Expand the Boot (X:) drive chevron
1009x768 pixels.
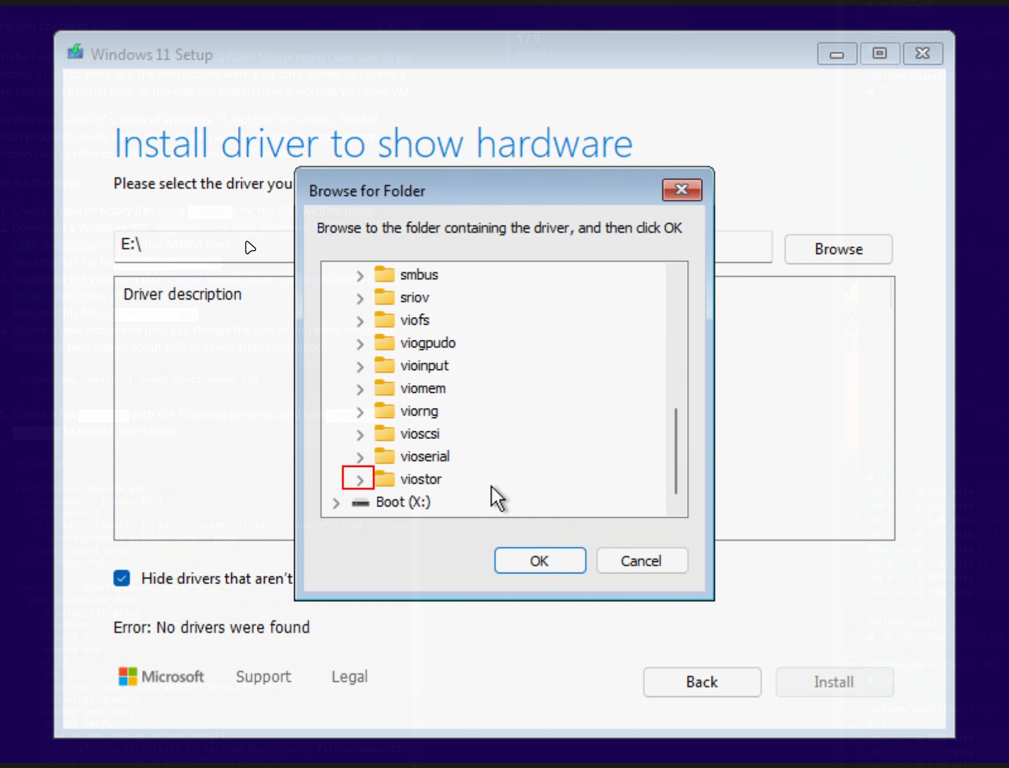[x=336, y=503]
